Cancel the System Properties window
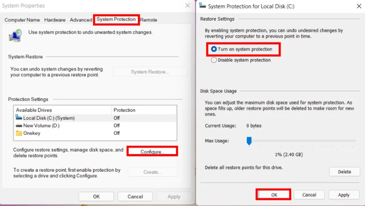Viewport: 365px width, 206px height. (135, 196)
